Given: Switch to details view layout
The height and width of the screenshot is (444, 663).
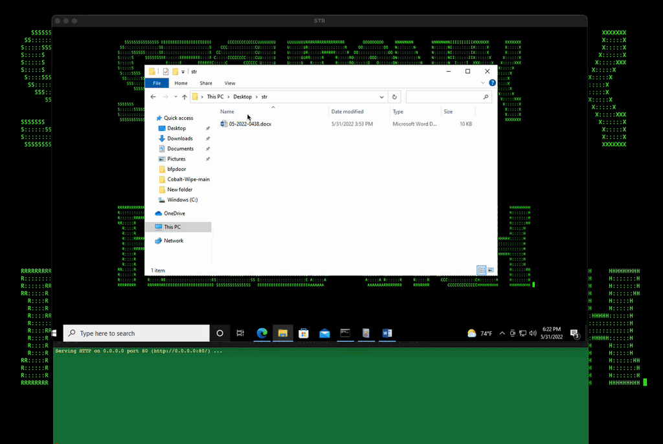Looking at the screenshot, I should tap(481, 270).
